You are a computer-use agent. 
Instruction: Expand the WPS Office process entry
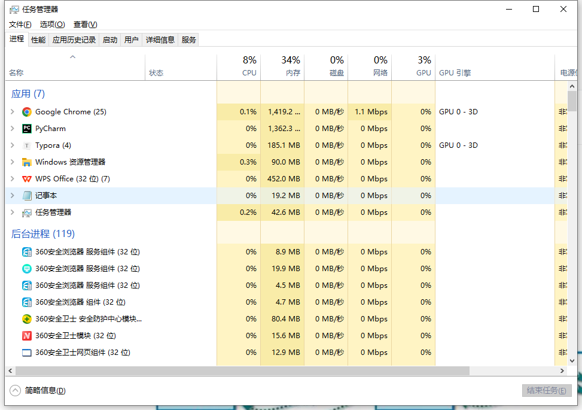click(13, 178)
